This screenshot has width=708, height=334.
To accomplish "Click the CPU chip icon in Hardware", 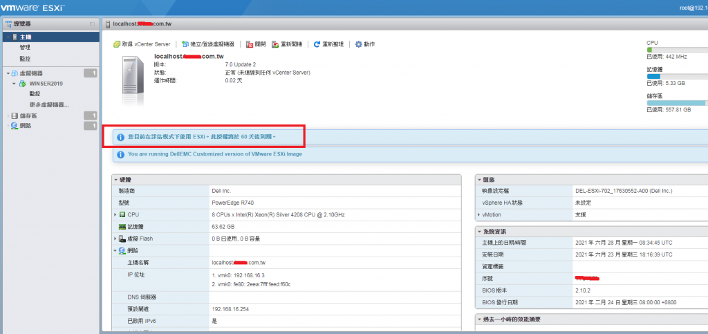I will [122, 215].
